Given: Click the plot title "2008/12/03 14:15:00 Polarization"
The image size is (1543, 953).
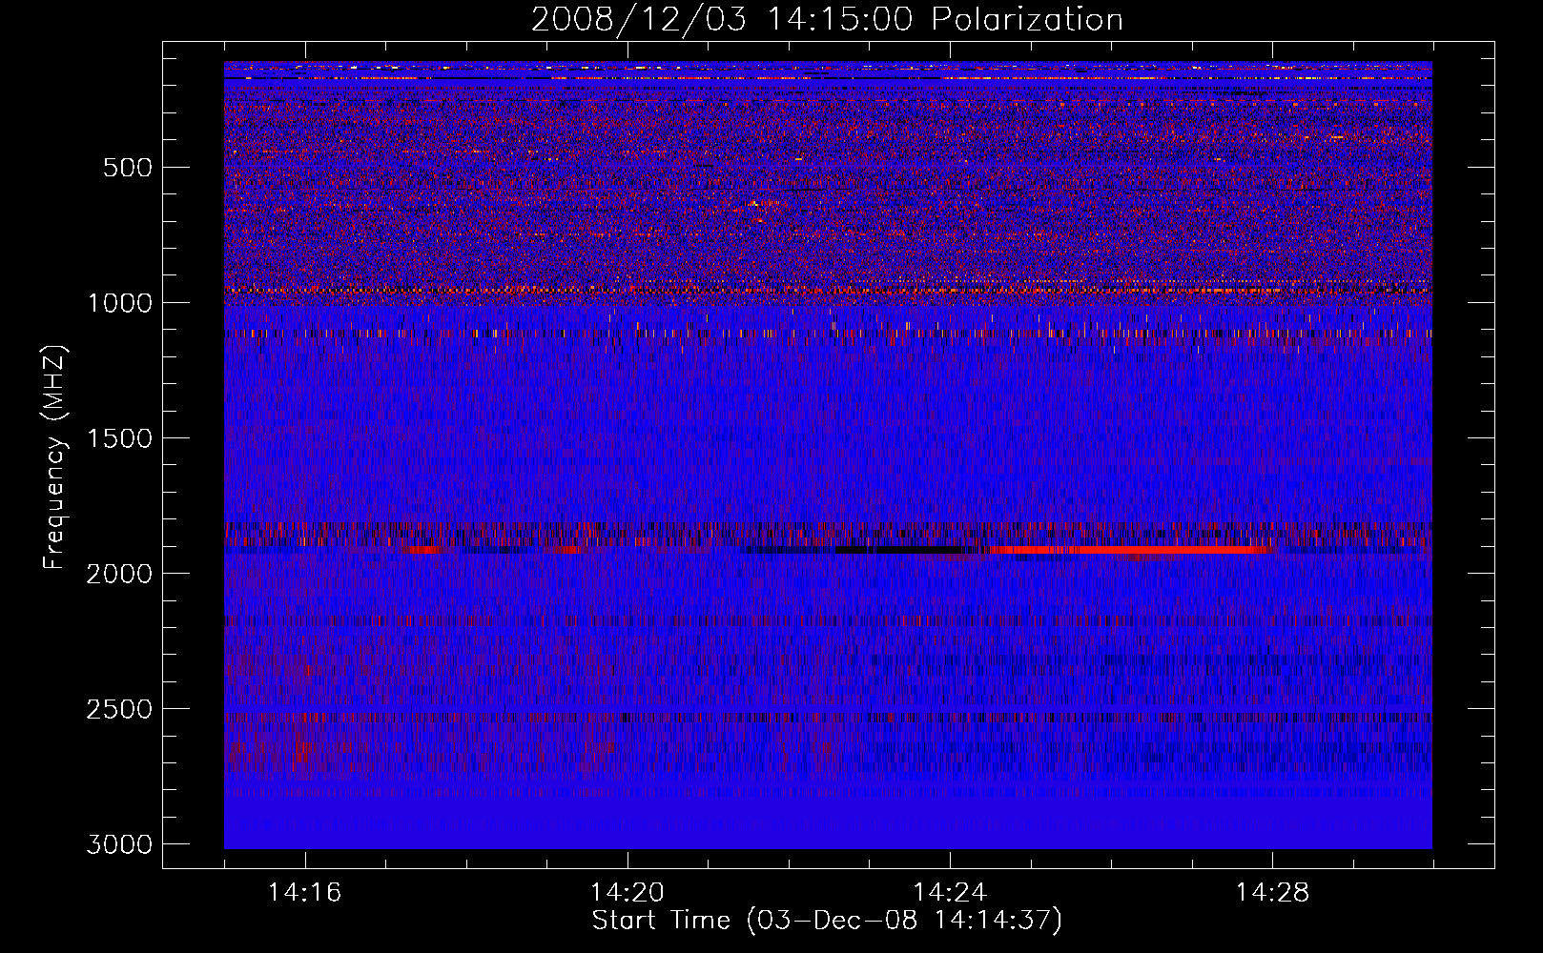Looking at the screenshot, I should [827, 20].
